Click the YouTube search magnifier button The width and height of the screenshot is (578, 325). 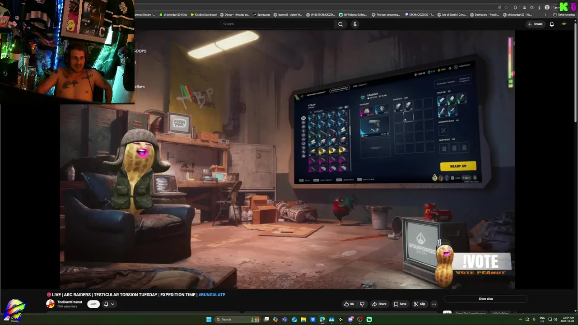pos(340,24)
